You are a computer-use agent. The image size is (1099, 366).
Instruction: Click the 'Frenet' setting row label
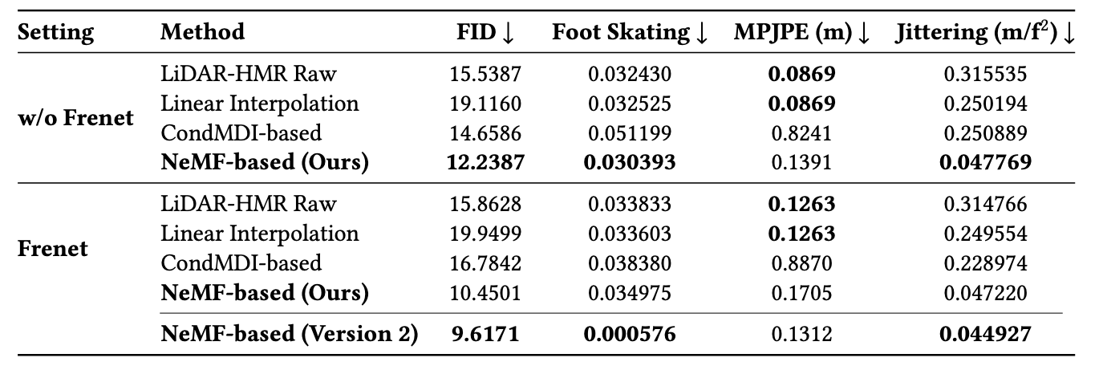pos(53,248)
